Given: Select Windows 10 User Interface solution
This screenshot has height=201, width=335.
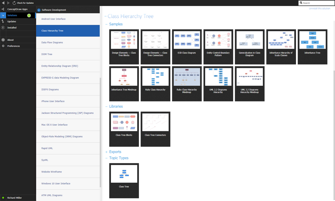Looking at the screenshot, I should 68,183.
